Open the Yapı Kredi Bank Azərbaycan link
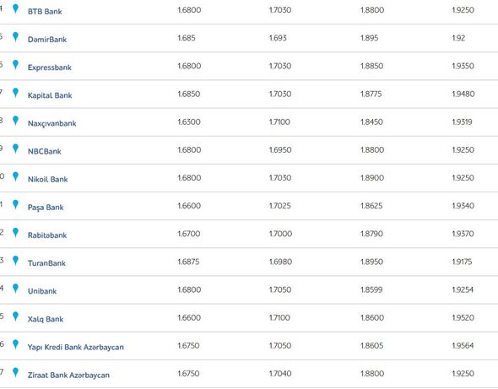Screen dimensions: 498x389 76,347
